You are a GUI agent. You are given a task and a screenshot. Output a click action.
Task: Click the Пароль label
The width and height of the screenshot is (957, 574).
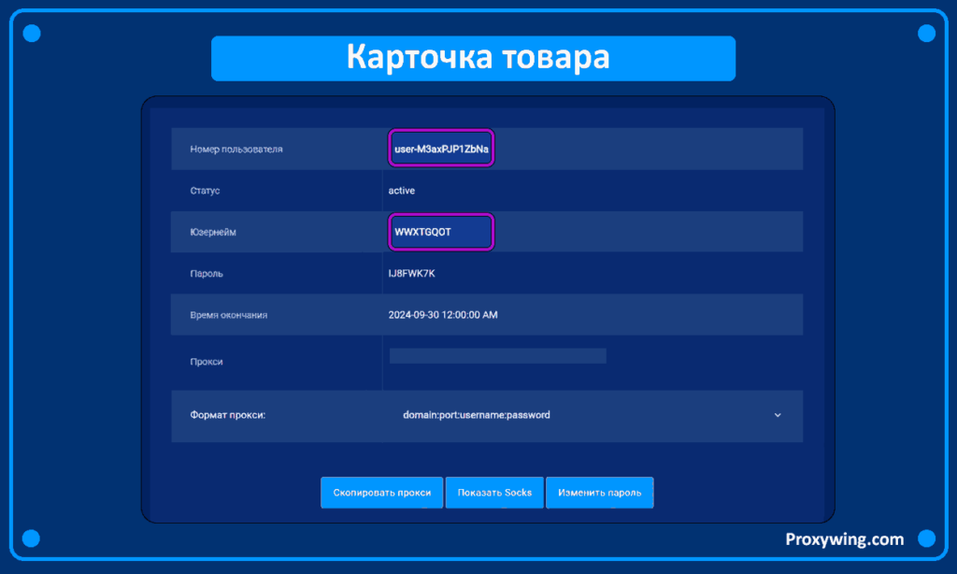click(207, 274)
